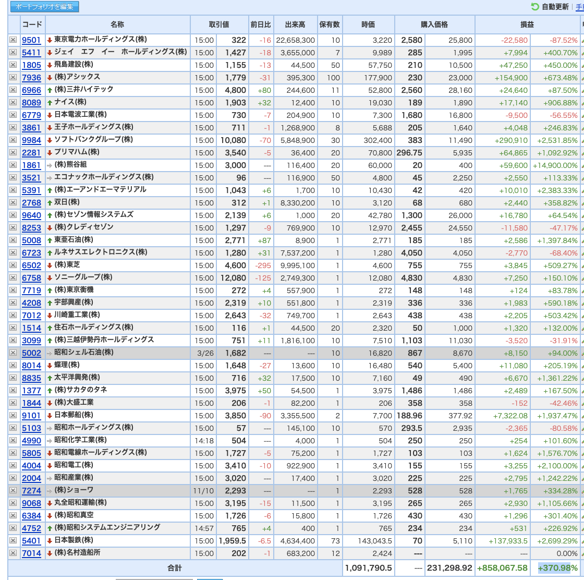The image size is (584, 580).
Task: Open stock code link 4004
Action: pos(31,466)
